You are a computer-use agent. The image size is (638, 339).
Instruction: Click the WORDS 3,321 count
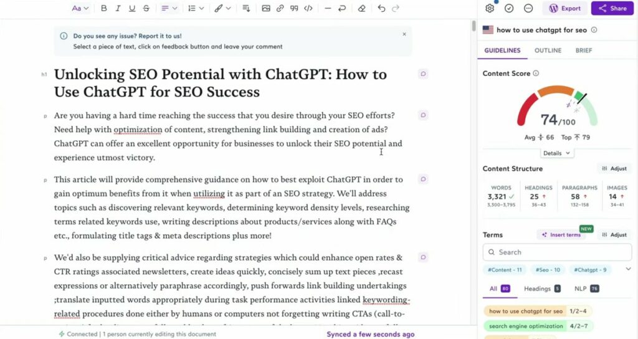pyautogui.click(x=501, y=196)
